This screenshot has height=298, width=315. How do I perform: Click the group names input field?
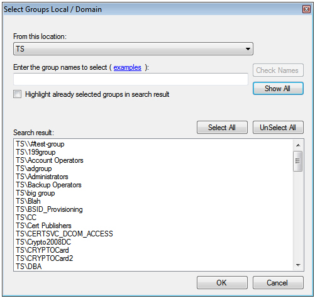[x=131, y=79]
